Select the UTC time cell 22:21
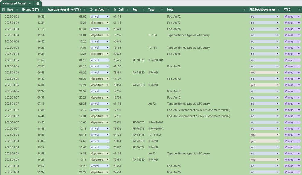Viewport: 302px width, 175px height. [x=83, y=98]
